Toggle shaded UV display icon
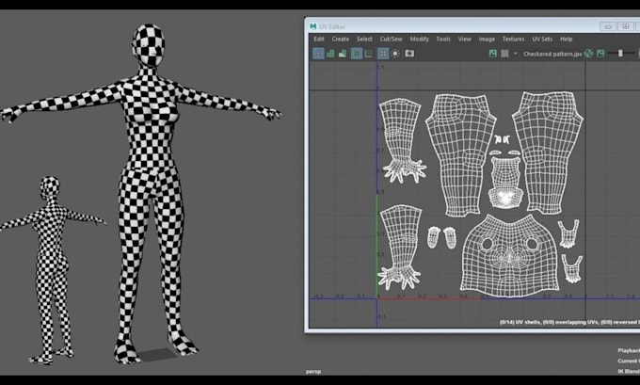Screen dimensions: 640x385 point(330,54)
